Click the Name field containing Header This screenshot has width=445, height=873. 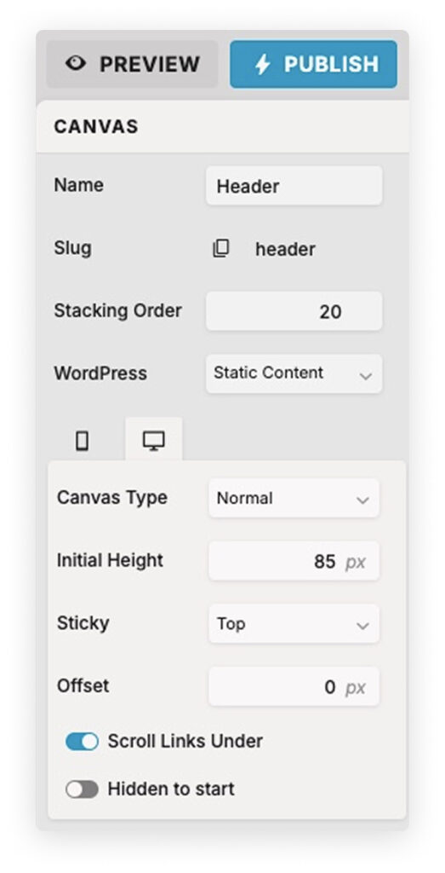click(294, 186)
